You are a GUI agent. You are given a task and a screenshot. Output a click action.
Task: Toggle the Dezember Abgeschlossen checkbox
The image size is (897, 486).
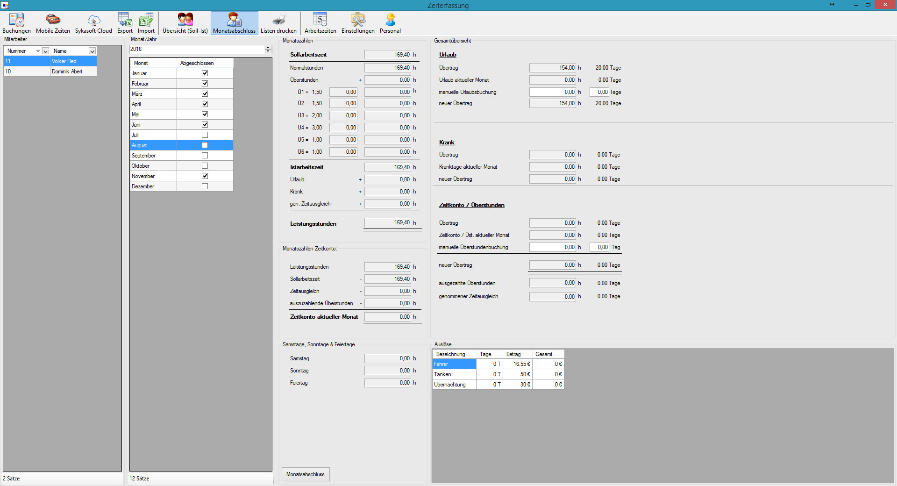[205, 186]
